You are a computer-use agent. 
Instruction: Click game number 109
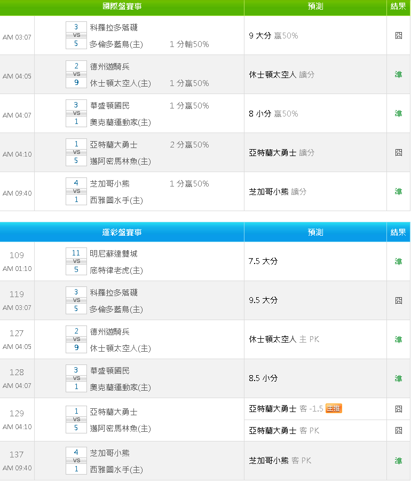[17, 255]
